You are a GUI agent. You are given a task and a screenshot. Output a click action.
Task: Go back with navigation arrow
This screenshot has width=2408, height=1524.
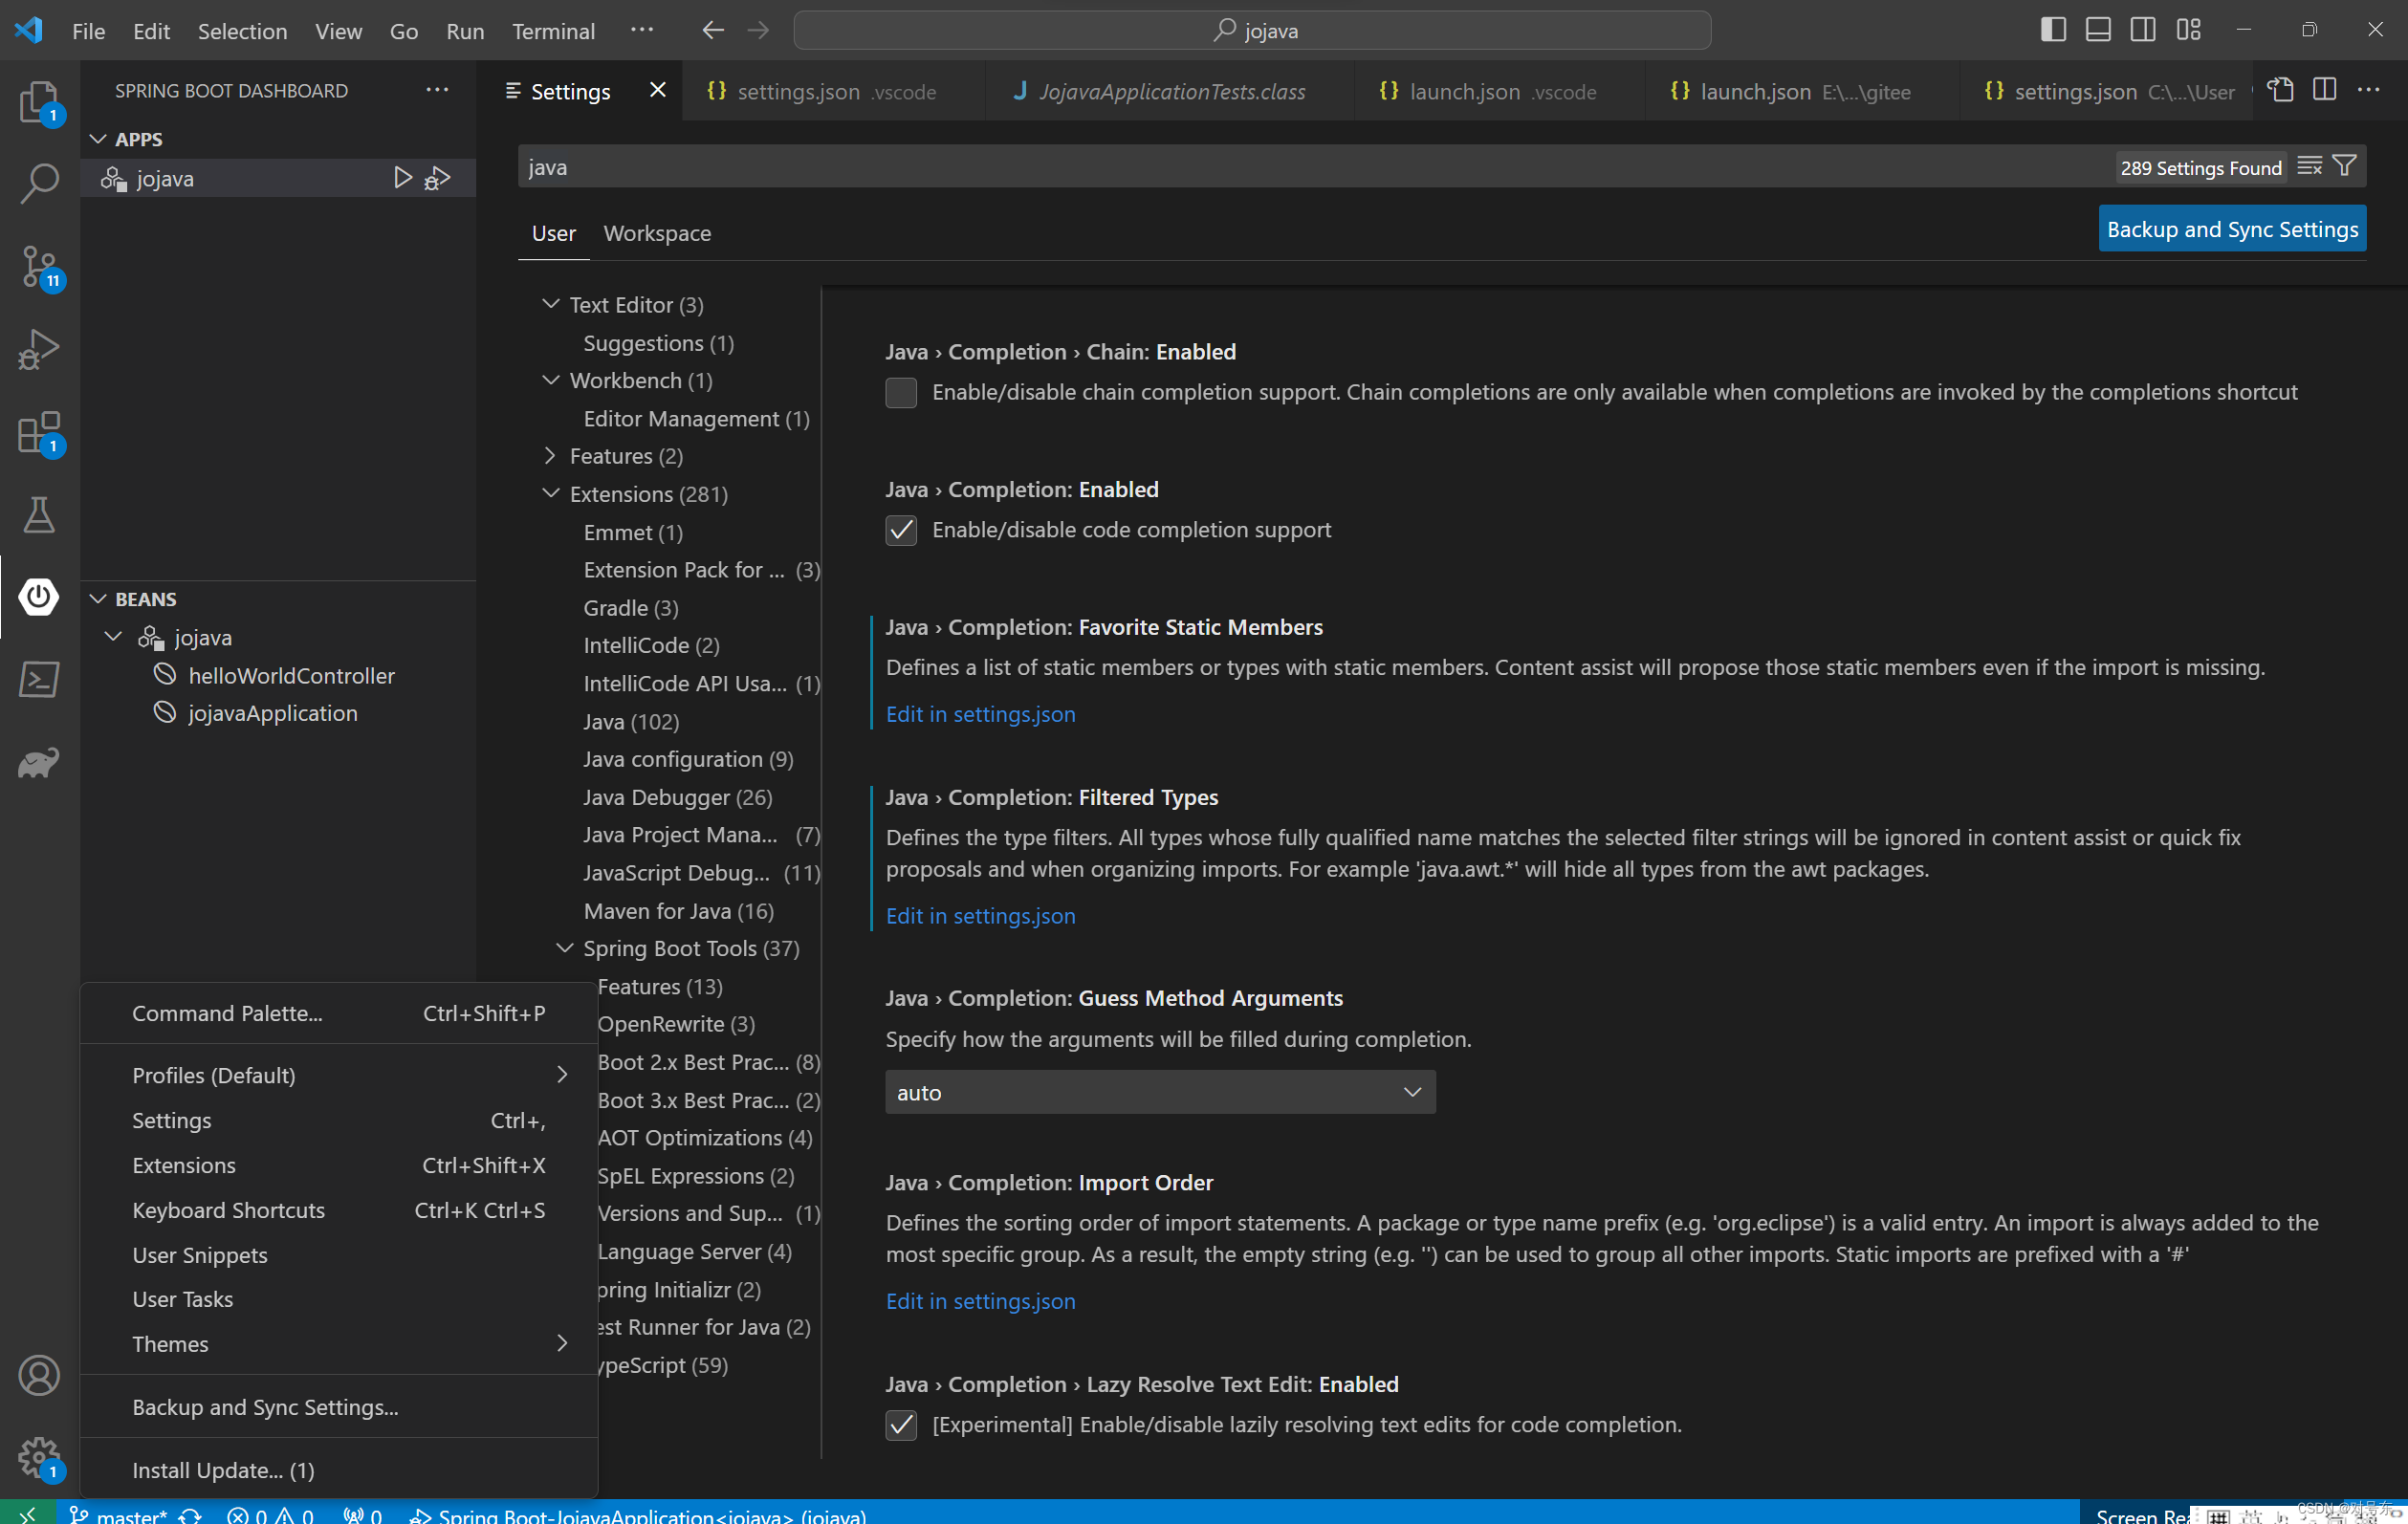pos(712,30)
